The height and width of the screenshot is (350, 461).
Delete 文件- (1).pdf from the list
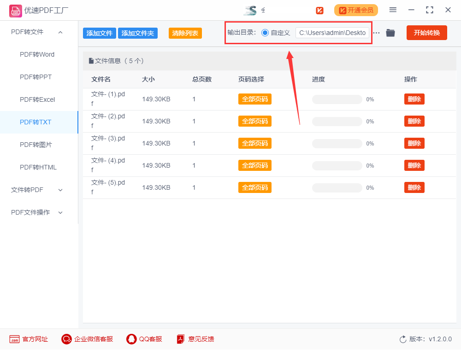(x=414, y=99)
